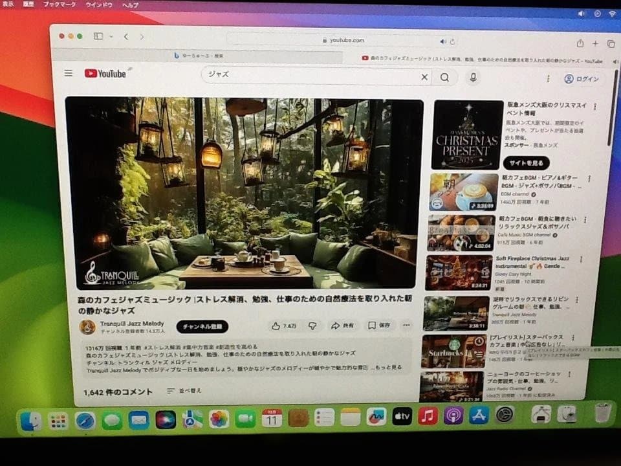Open the Starbucks playlist video thumbnail
Image resolution: width=621 pixels, height=466 pixels.
(x=454, y=351)
